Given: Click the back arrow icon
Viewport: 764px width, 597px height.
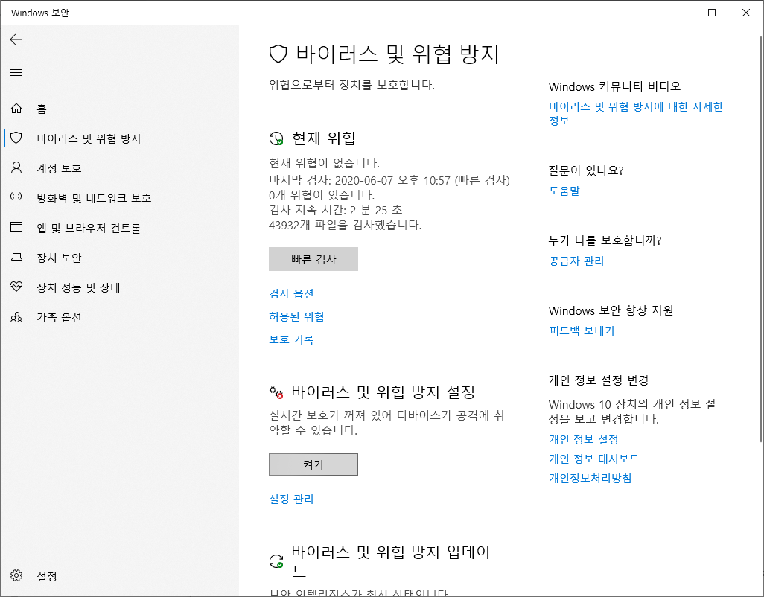Looking at the screenshot, I should point(16,39).
